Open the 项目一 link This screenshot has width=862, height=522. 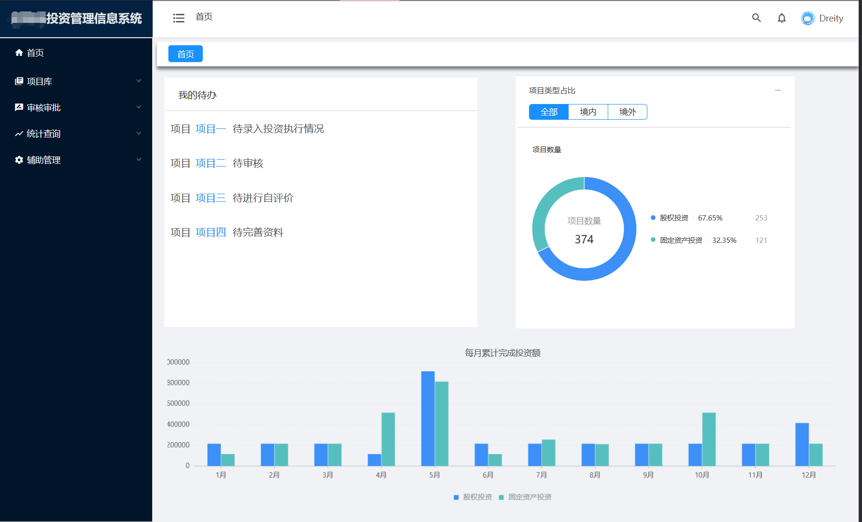point(211,129)
